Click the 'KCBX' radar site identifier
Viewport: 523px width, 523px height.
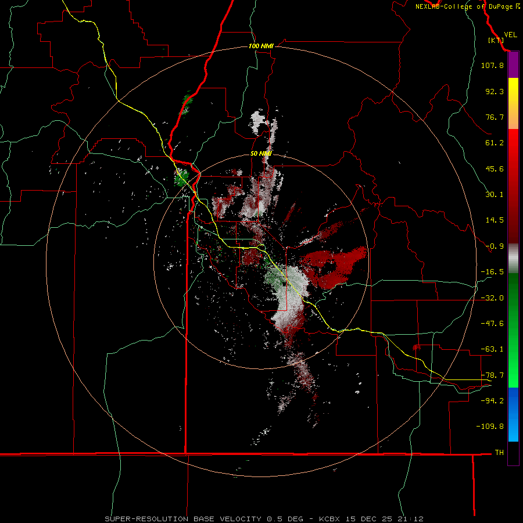[x=329, y=519]
